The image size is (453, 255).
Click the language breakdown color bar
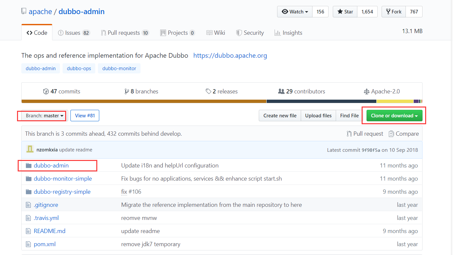tap(222, 101)
